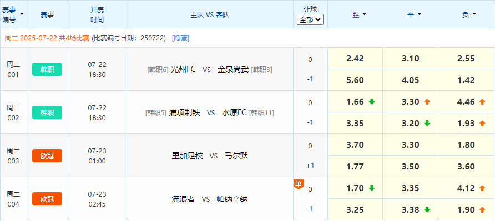Click the 韩职5 ranking label
This screenshot has width=495, height=221.
click(x=155, y=113)
